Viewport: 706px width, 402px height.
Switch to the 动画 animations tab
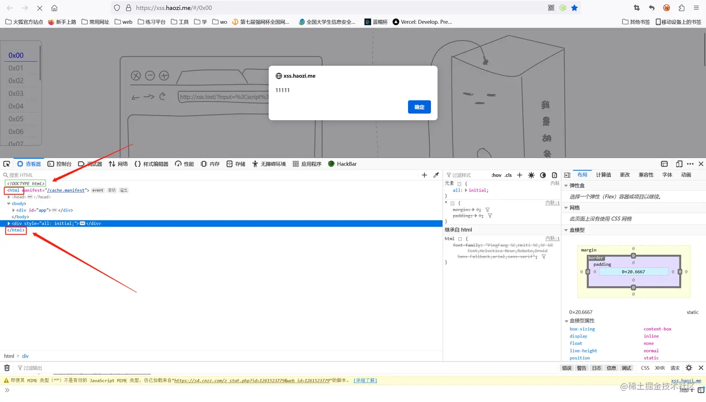(x=686, y=175)
